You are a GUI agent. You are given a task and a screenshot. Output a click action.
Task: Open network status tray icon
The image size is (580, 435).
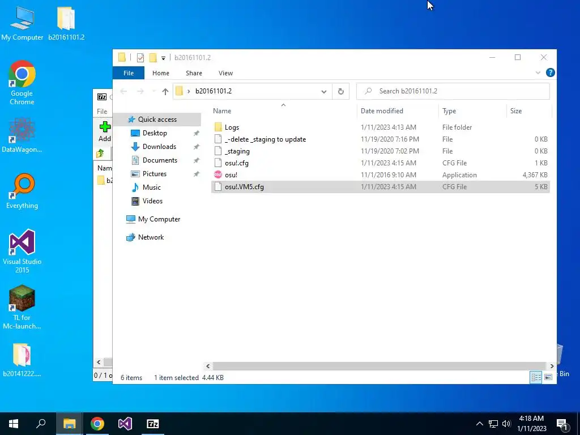tap(493, 424)
